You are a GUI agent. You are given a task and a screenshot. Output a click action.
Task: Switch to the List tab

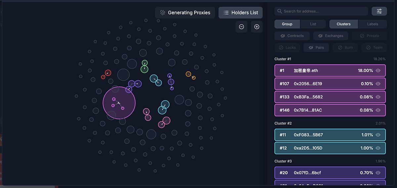click(x=313, y=24)
